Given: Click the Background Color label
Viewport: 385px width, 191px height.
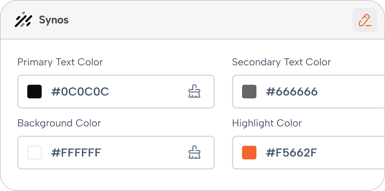Looking at the screenshot, I should click(x=59, y=123).
